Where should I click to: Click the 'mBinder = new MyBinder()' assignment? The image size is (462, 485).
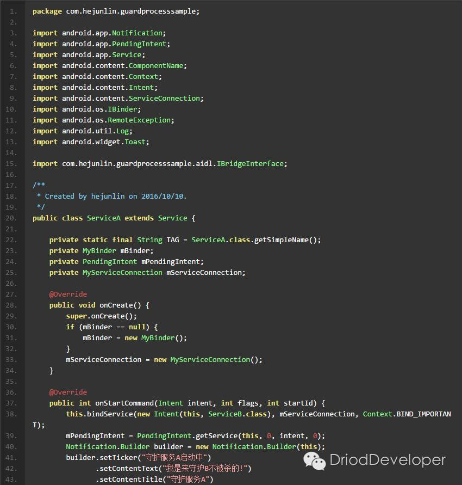[x=135, y=338]
